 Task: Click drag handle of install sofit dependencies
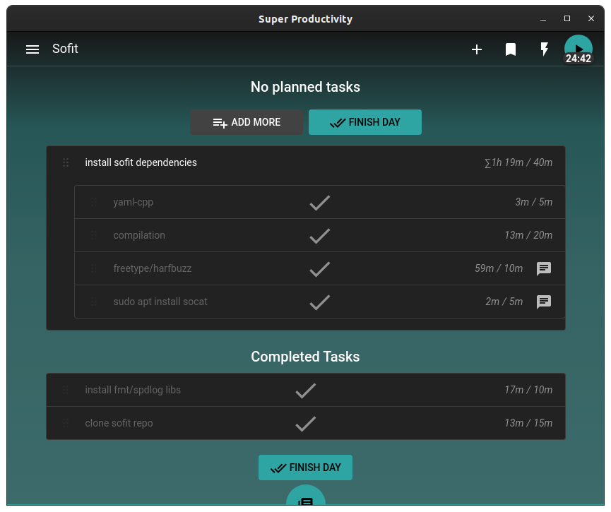point(66,162)
